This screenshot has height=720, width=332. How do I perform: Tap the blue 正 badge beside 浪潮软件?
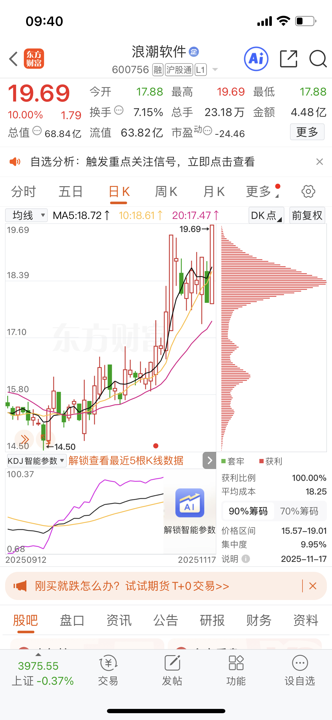[194, 52]
